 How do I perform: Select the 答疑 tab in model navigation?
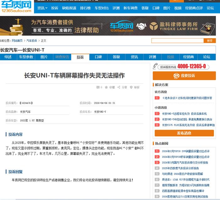[x=116, y=57]
